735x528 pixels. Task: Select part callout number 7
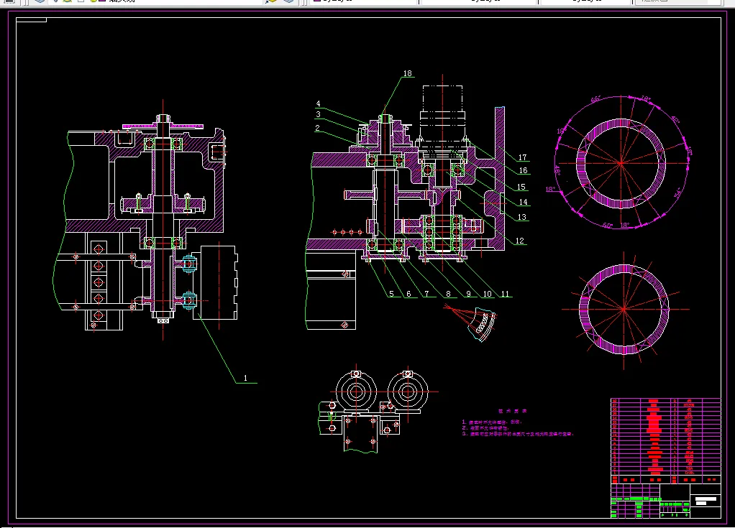[426, 294]
